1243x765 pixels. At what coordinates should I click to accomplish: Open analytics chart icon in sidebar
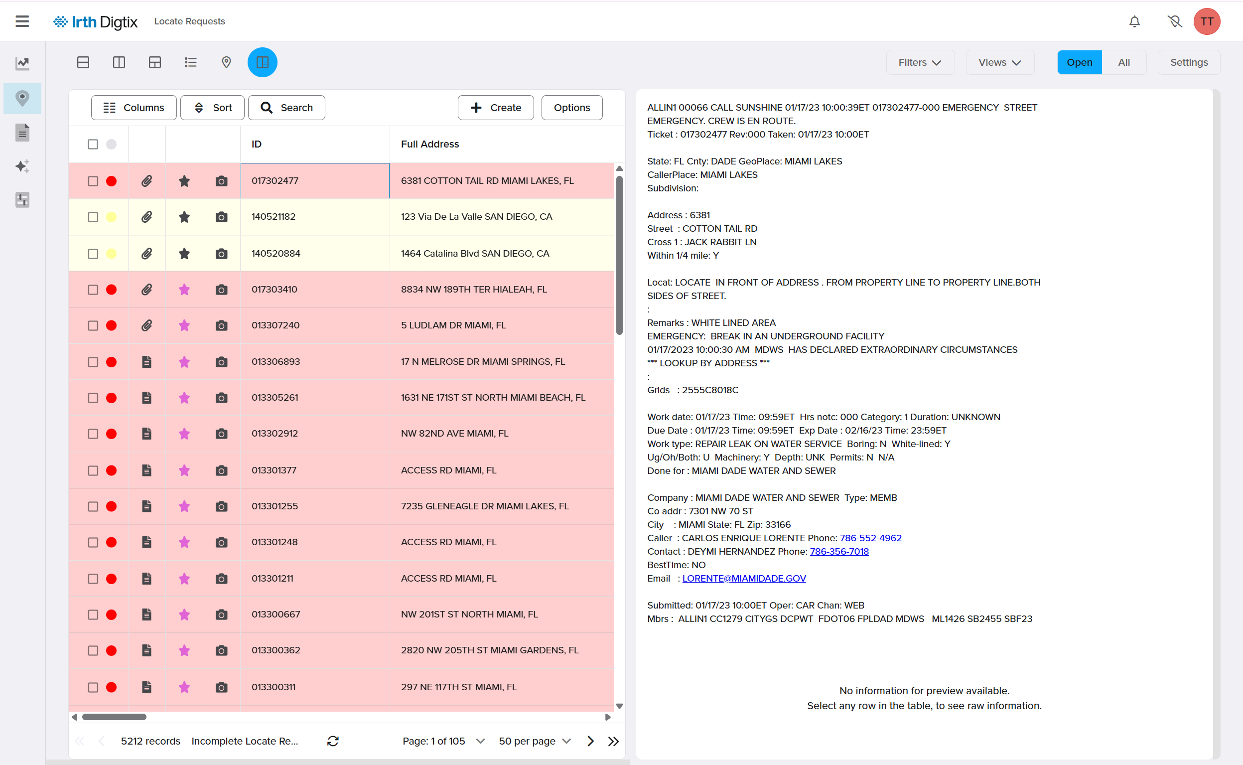pos(22,63)
